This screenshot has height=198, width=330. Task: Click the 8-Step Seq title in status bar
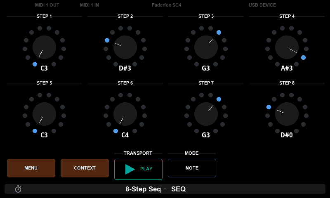143,189
